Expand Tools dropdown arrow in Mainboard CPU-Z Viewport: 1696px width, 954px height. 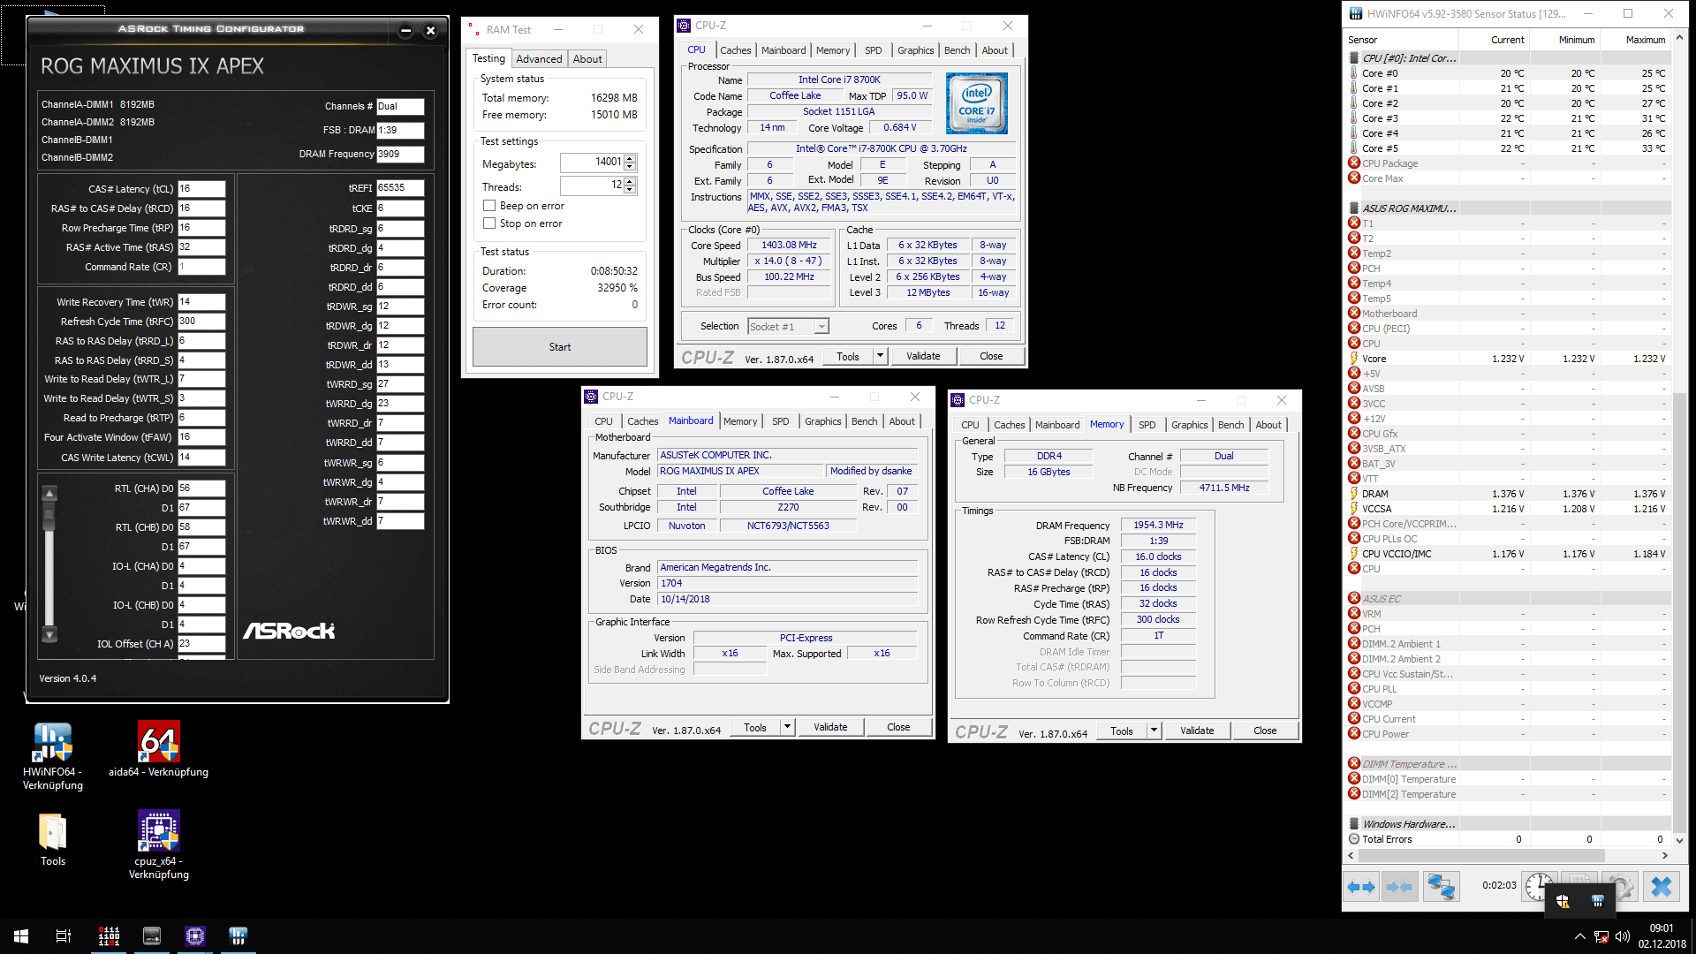(x=787, y=727)
